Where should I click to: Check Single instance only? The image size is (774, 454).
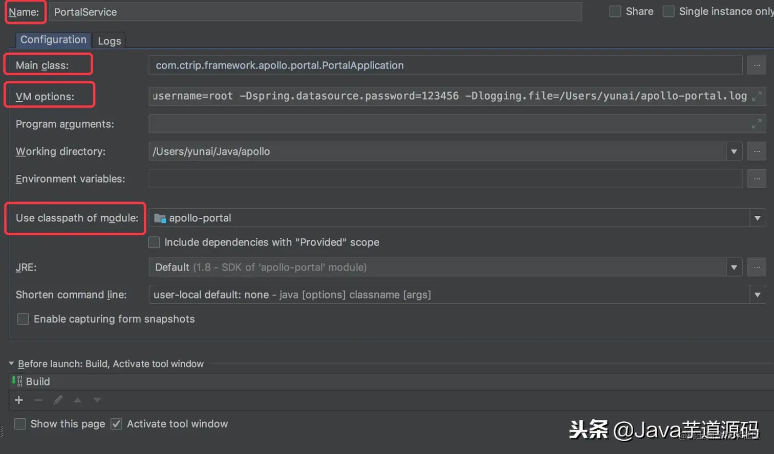pos(669,11)
